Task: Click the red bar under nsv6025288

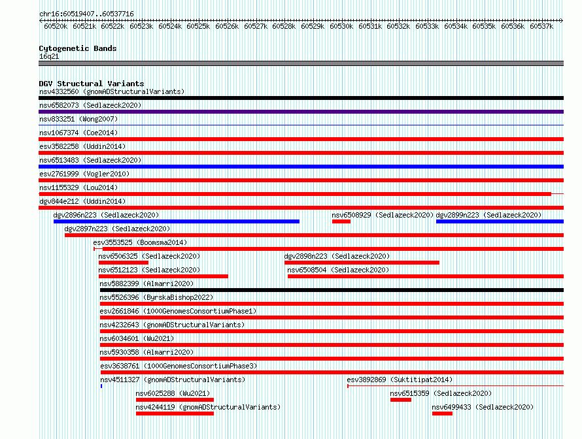Action: pos(175,400)
